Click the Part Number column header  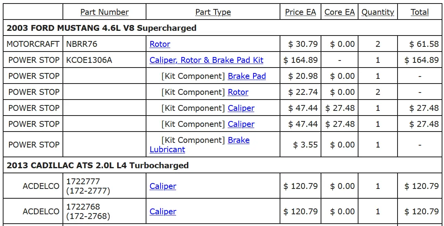[x=105, y=12]
